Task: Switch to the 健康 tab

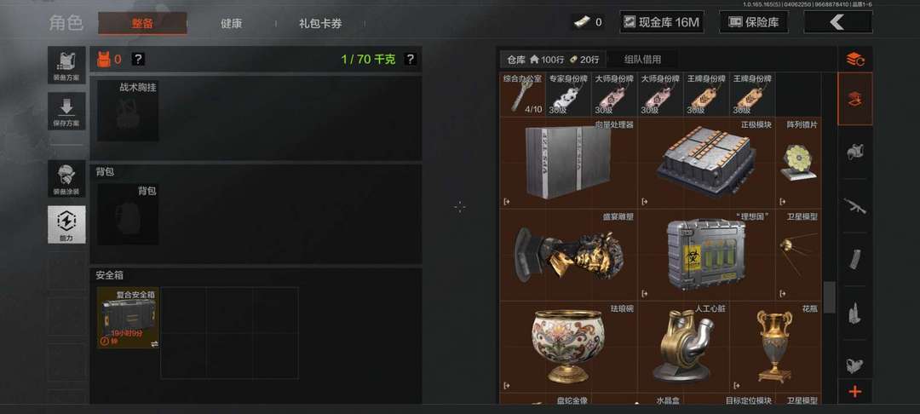Action: (231, 24)
